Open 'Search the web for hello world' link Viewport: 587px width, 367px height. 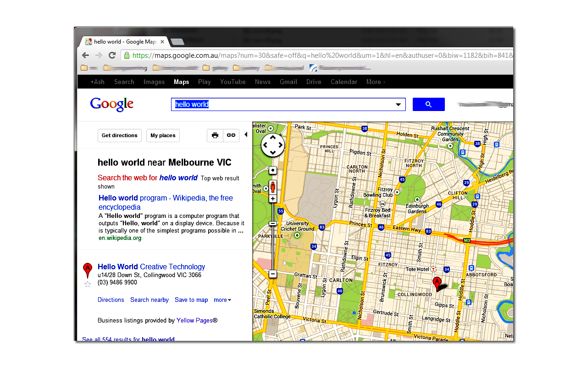point(148,178)
